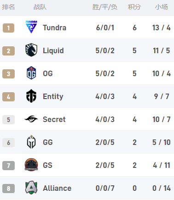Click the GS team logo
This screenshot has height=200, width=174.
(x=31, y=165)
